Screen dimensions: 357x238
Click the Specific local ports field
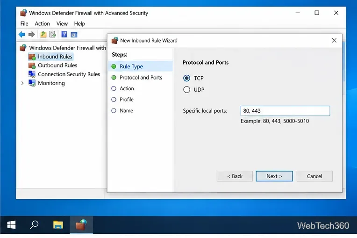tap(286, 111)
